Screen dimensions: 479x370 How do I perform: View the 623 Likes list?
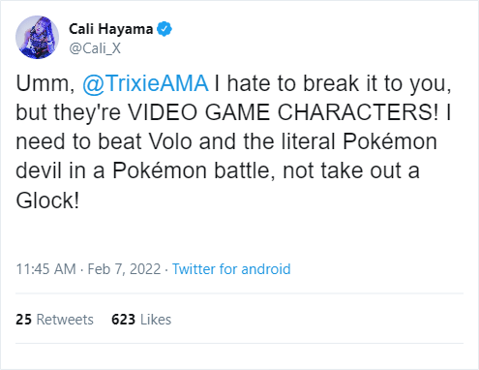pos(141,320)
